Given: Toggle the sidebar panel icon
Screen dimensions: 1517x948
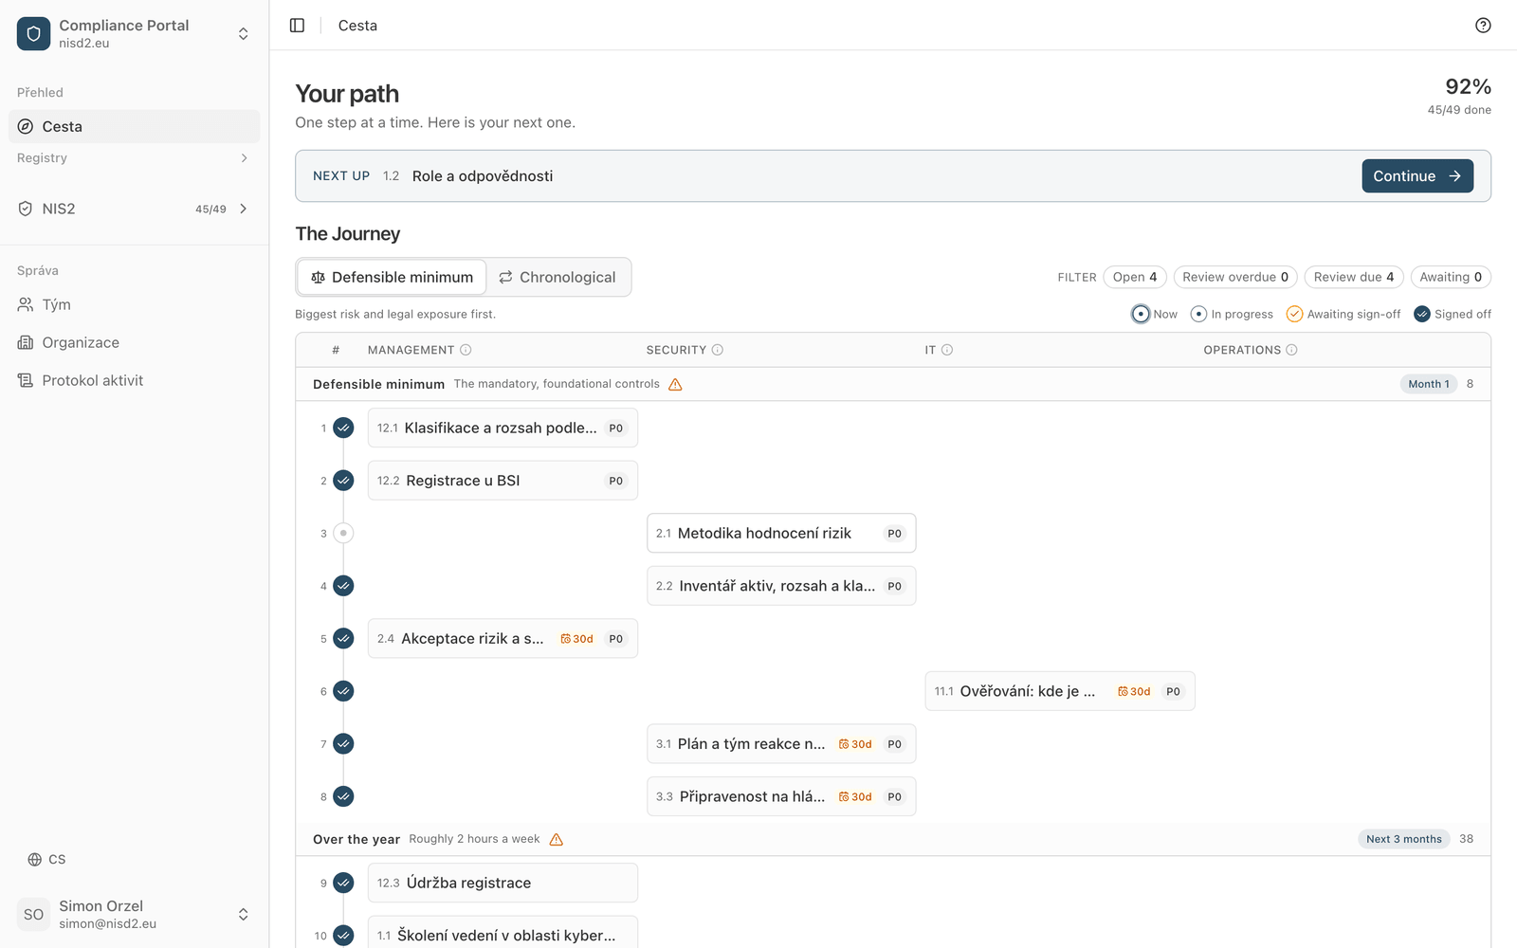Looking at the screenshot, I should tap(297, 26).
